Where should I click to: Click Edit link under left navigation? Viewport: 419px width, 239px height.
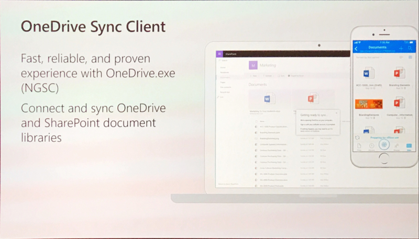coord(220,97)
